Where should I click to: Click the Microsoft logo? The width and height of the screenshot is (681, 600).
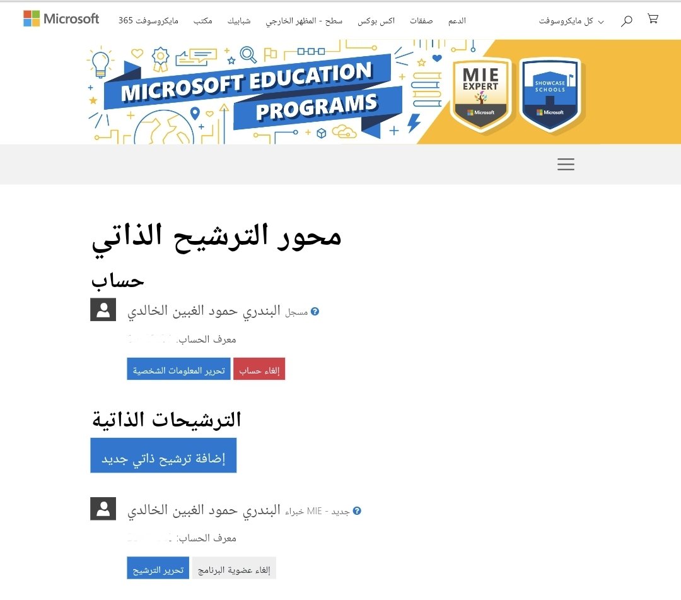point(61,19)
